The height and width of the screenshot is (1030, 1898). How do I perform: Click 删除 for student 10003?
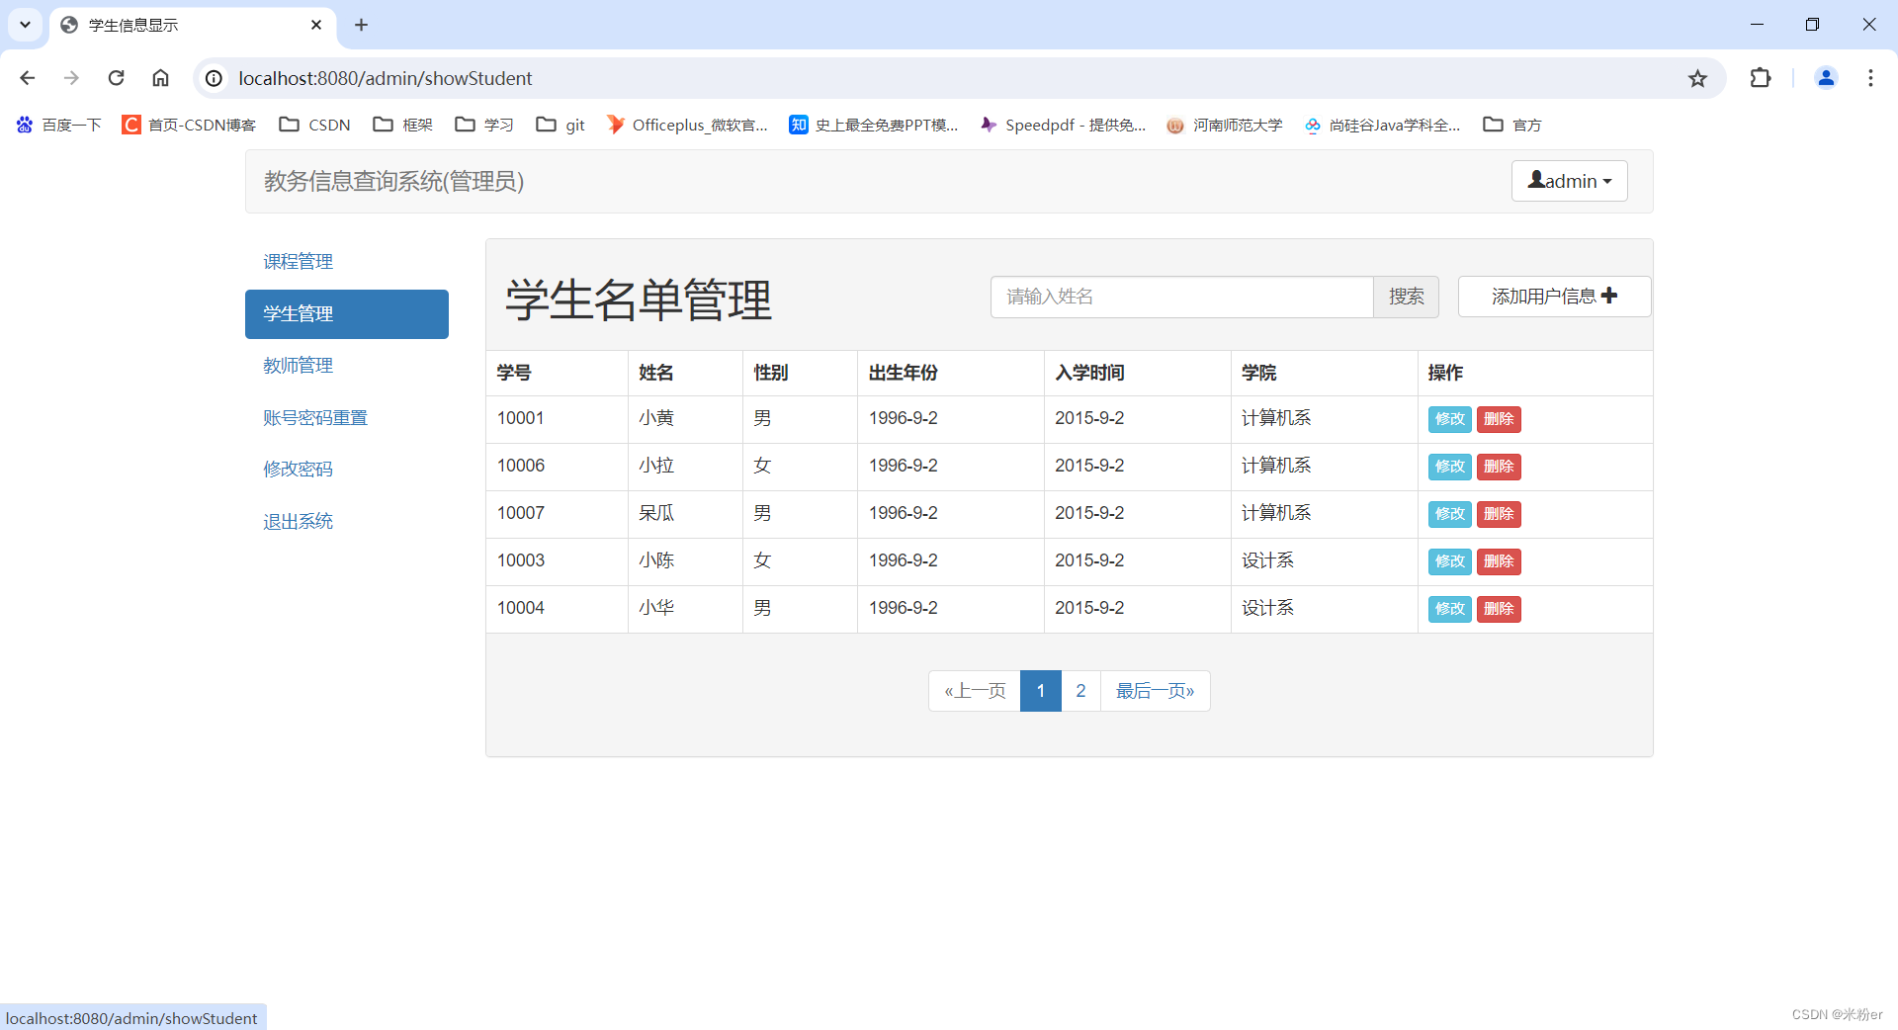(x=1499, y=561)
